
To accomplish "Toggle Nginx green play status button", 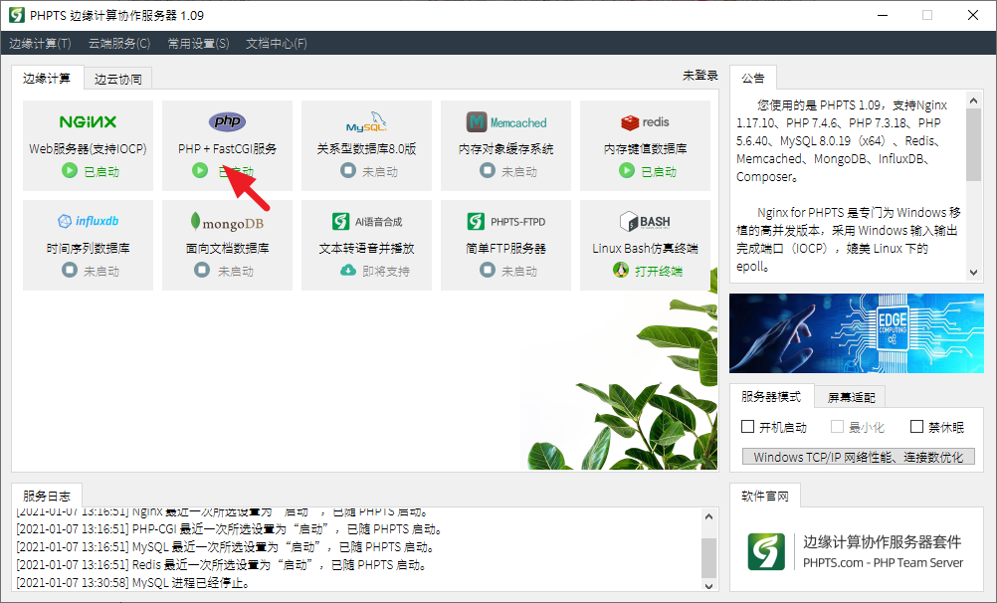I will click(x=70, y=170).
